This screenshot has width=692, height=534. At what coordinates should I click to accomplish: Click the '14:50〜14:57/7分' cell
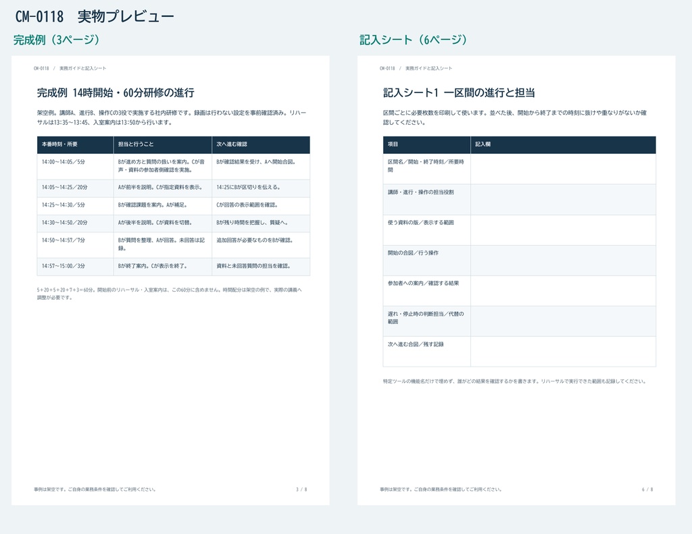click(75, 245)
